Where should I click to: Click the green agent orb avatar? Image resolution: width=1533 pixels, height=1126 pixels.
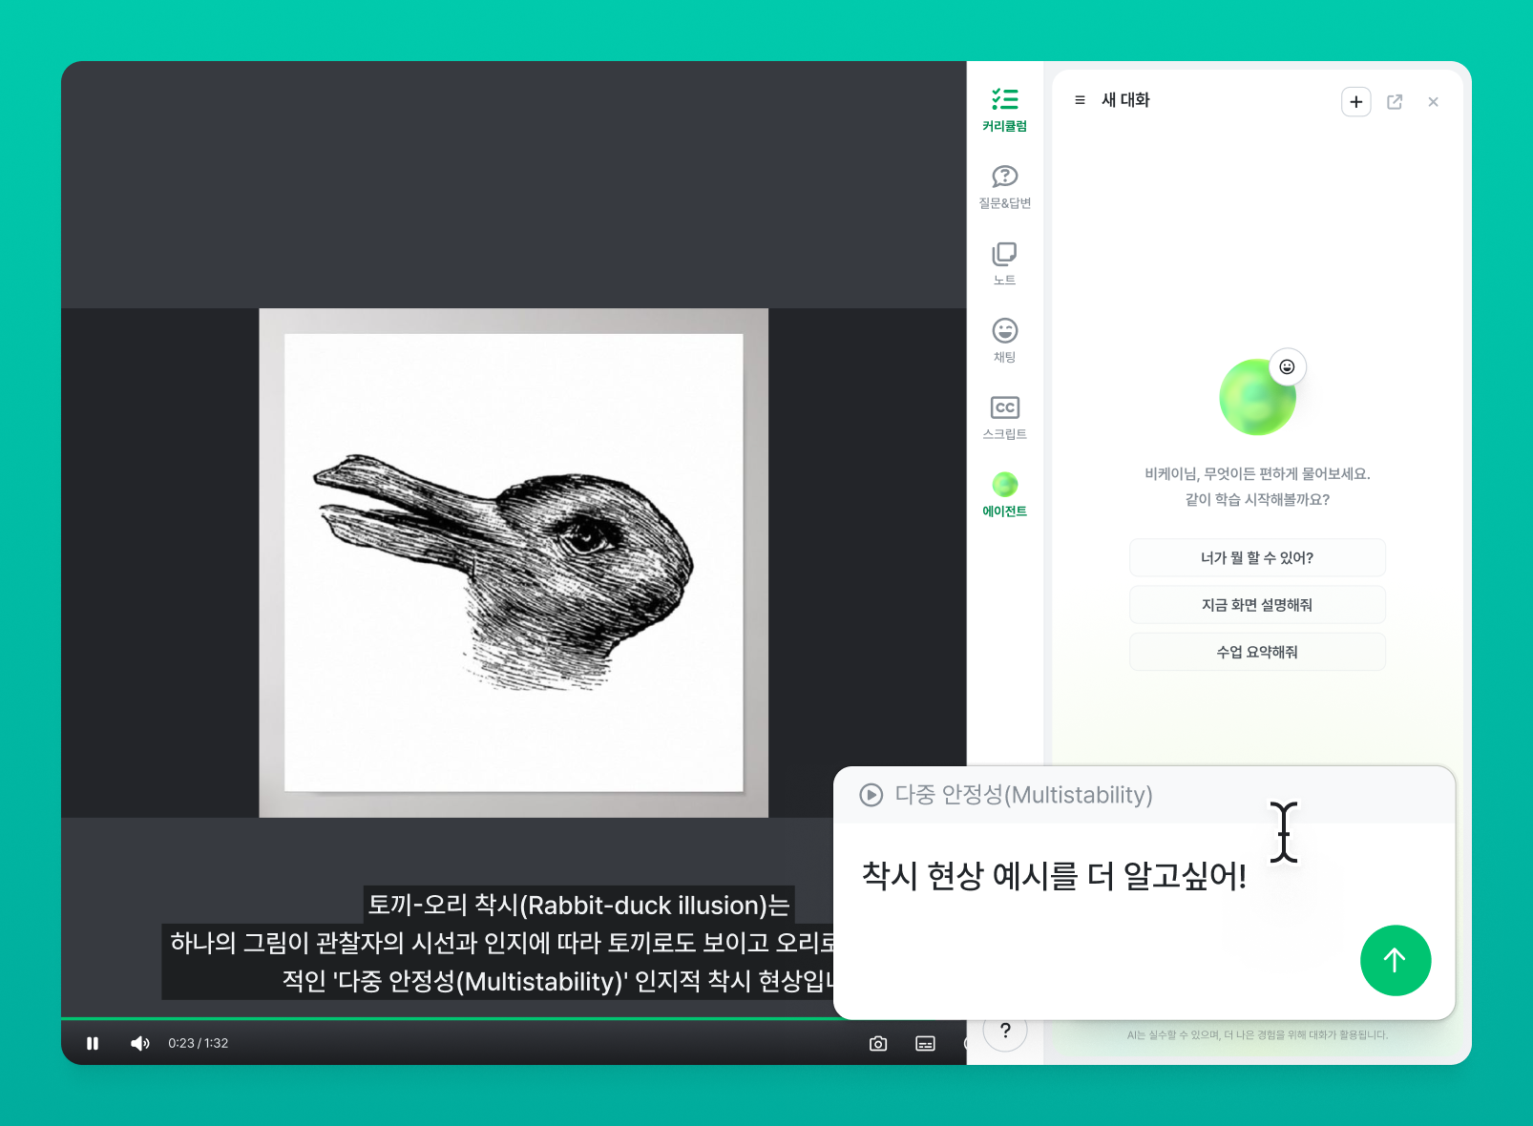pyautogui.click(x=1256, y=397)
